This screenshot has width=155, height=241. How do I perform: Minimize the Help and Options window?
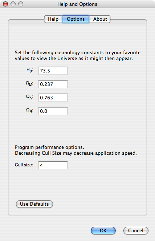coord(13,4)
